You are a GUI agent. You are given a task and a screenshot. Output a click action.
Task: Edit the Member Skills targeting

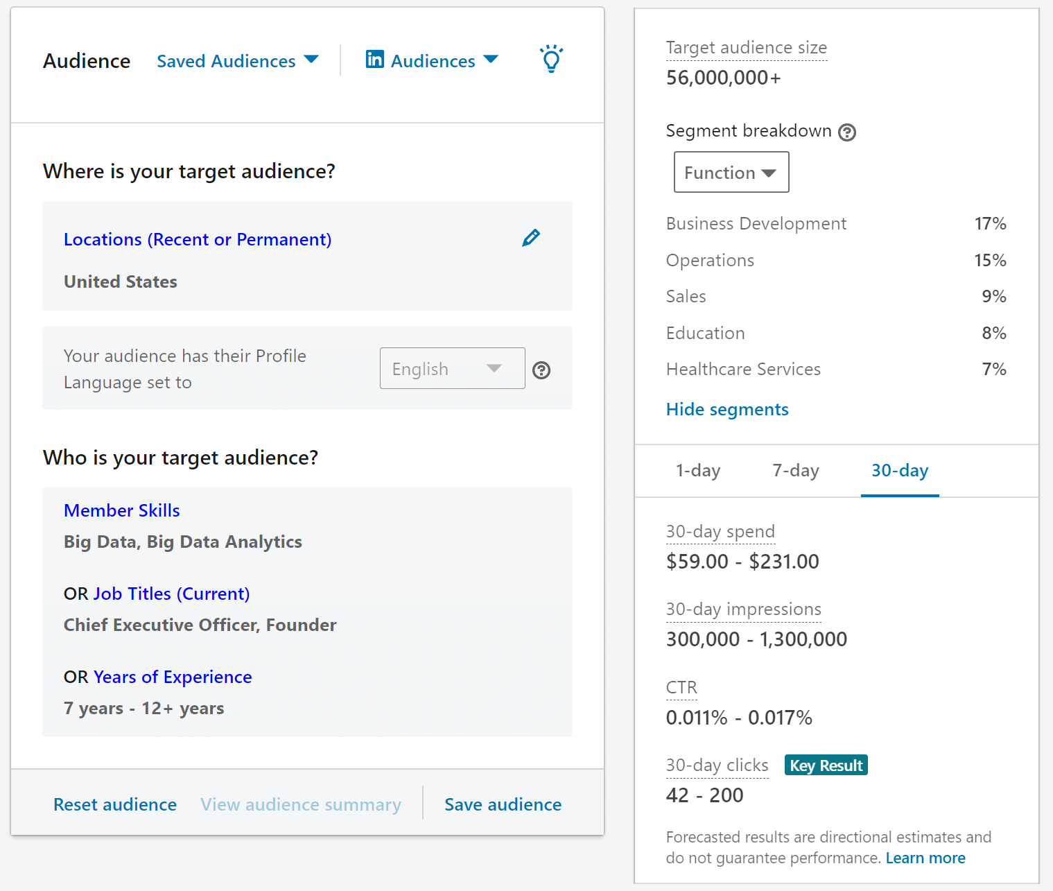point(121,510)
